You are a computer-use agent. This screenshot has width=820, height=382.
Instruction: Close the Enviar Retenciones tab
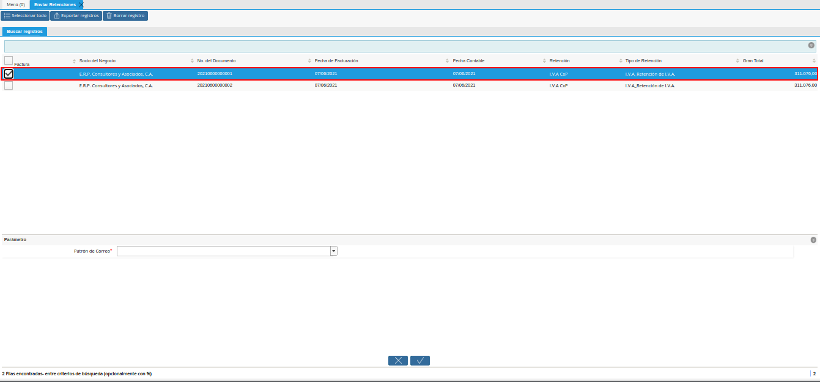[81, 5]
